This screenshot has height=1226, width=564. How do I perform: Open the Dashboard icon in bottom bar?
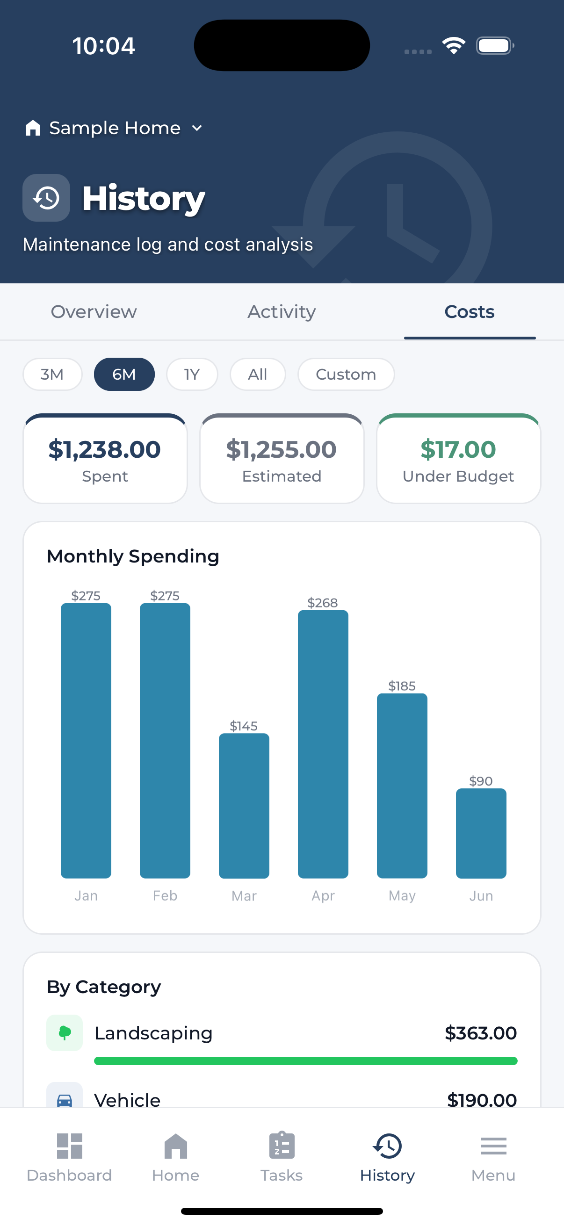pyautogui.click(x=70, y=1146)
